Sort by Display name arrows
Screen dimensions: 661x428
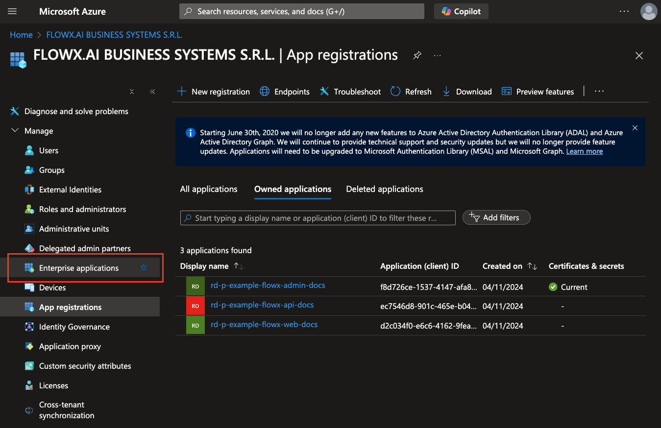click(x=239, y=266)
